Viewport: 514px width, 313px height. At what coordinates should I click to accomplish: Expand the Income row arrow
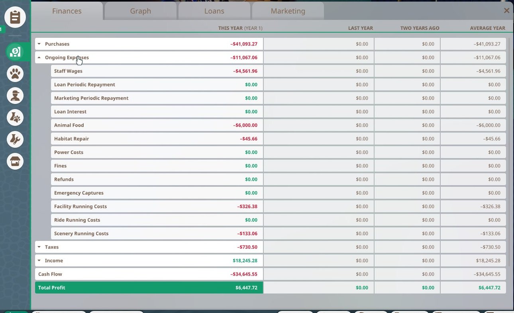pyautogui.click(x=39, y=260)
